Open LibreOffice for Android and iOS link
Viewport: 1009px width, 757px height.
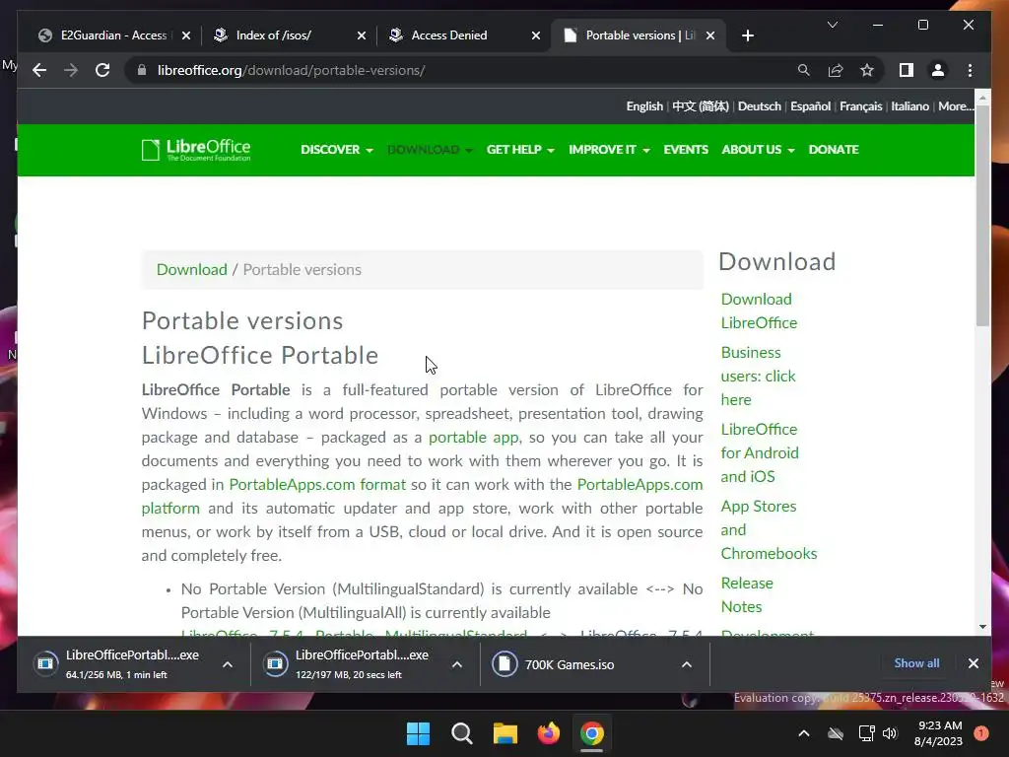760,452
